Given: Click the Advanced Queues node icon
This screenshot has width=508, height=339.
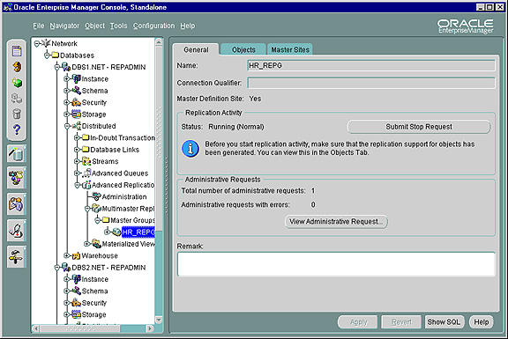Looking at the screenshot, I should (x=86, y=173).
